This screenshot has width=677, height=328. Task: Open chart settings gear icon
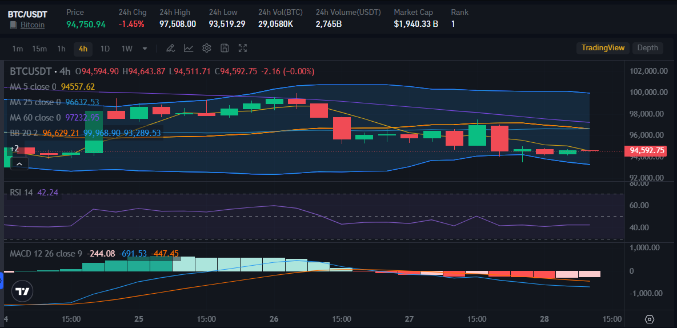tap(206, 48)
